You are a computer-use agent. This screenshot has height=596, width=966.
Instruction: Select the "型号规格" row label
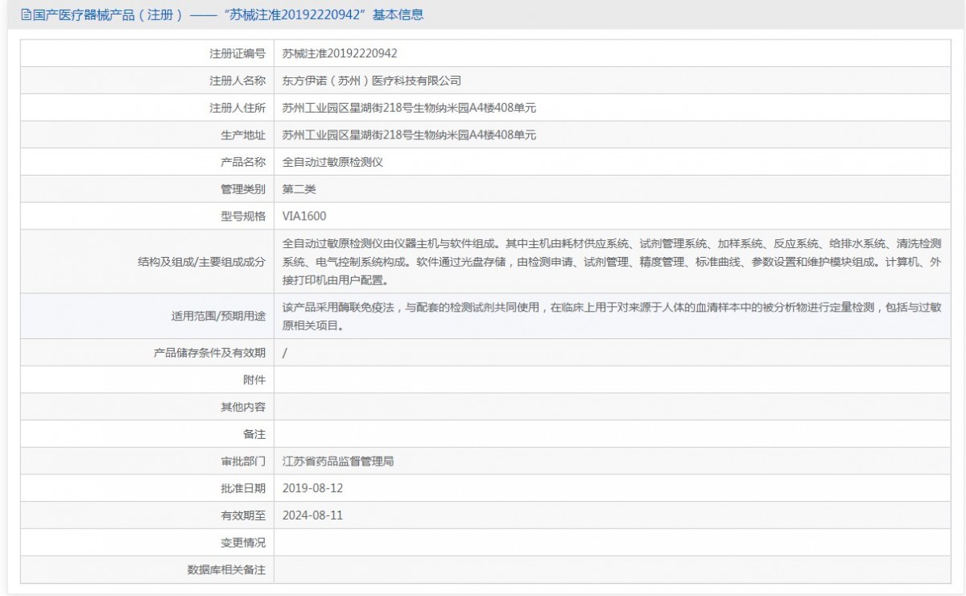tap(243, 216)
